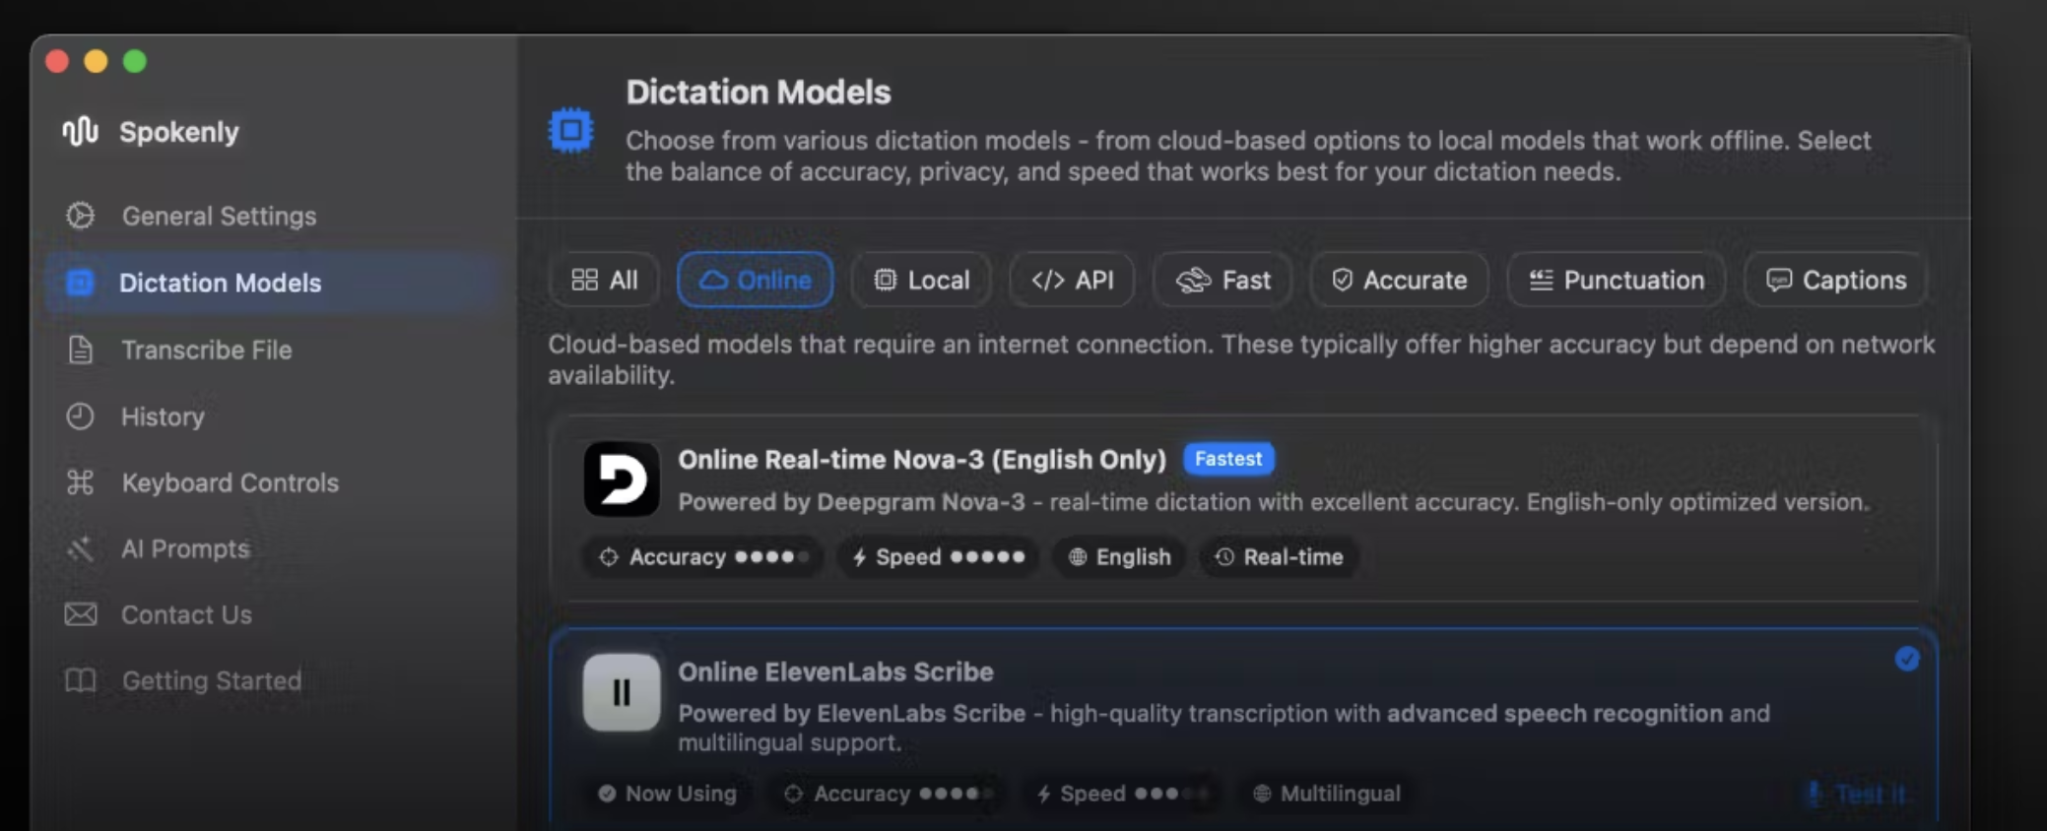
Task: Click the red close window button
Action: click(x=57, y=61)
